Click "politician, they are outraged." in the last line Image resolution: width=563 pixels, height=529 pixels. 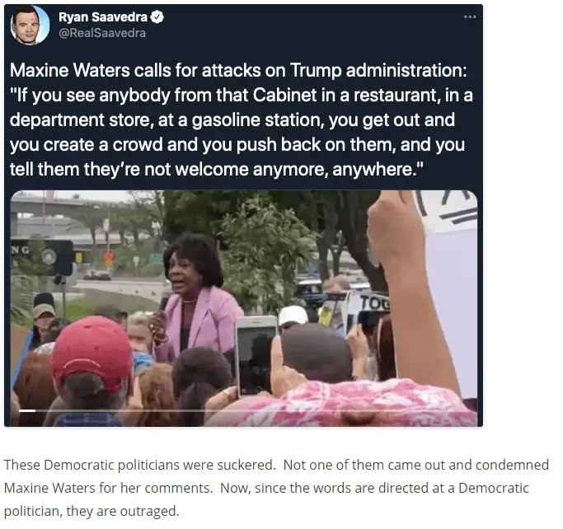[x=91, y=511]
